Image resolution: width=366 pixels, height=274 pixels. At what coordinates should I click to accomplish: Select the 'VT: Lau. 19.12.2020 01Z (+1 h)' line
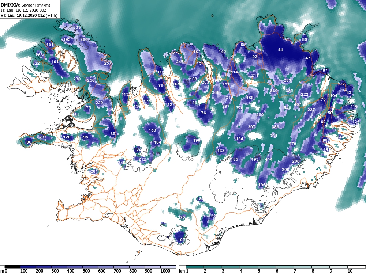coord(29,16)
